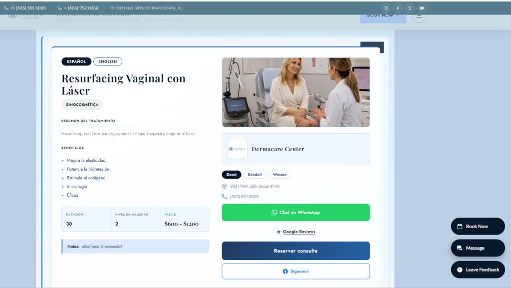Click Reservar consulta button
511x288 pixels.
(x=295, y=251)
